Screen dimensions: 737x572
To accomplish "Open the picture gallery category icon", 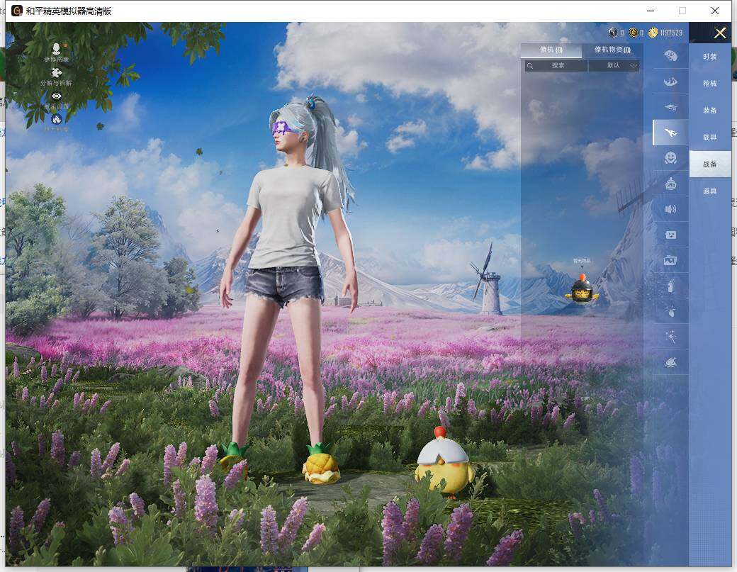I will click(x=670, y=260).
